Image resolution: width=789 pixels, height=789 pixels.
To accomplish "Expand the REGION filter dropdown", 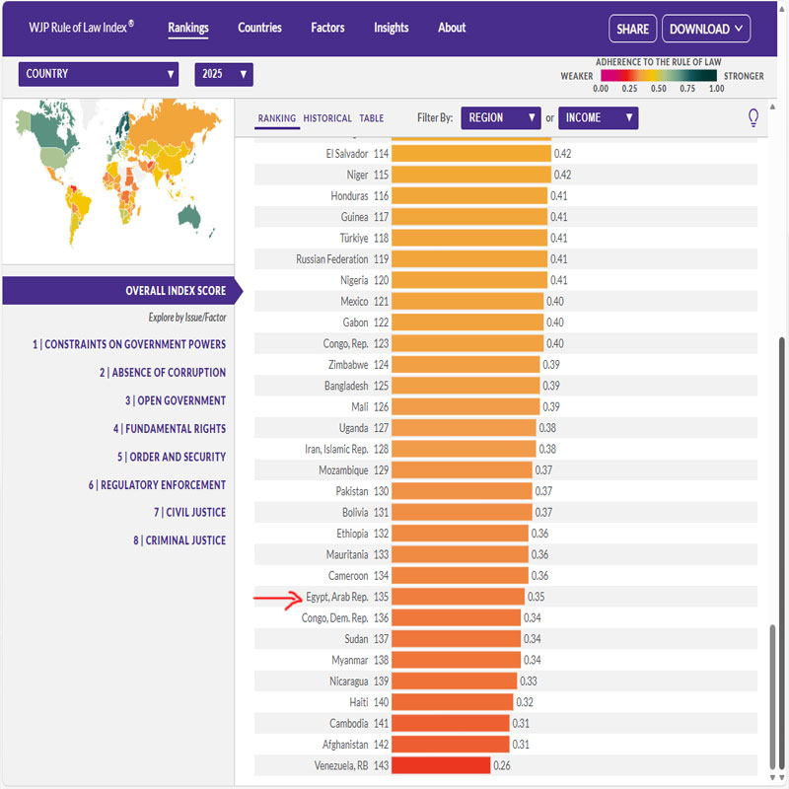I will point(500,118).
